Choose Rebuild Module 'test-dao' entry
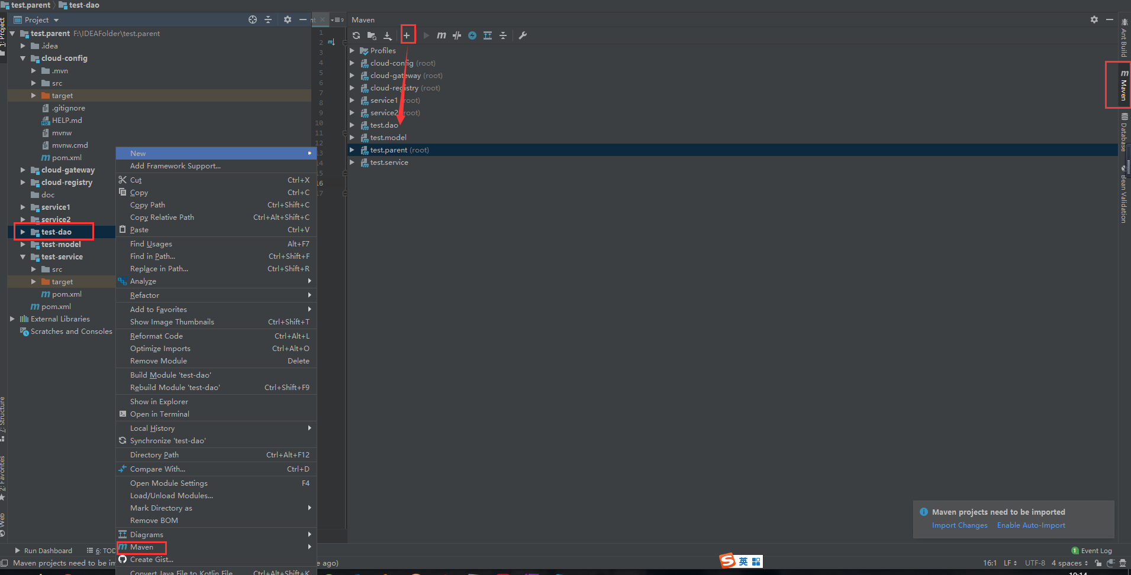This screenshot has width=1131, height=575. 216,388
